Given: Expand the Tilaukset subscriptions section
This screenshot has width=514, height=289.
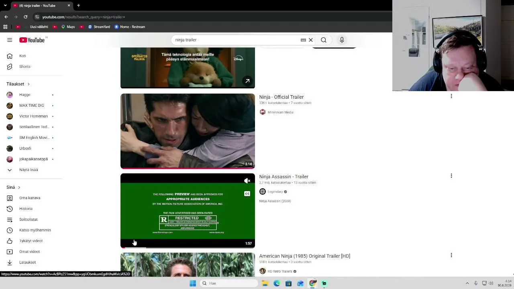Looking at the screenshot, I should click(18, 84).
